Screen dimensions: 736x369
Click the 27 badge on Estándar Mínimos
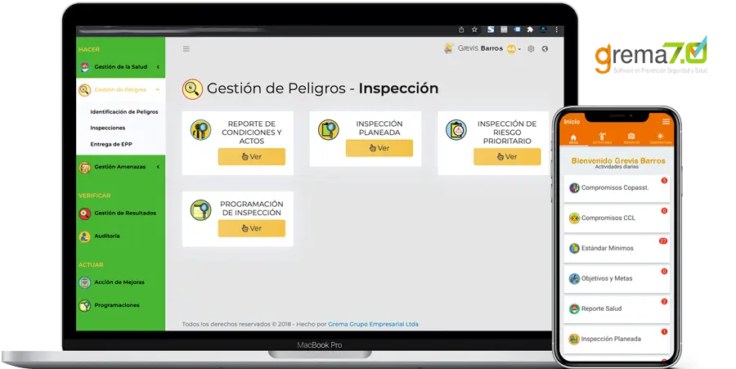click(x=663, y=241)
